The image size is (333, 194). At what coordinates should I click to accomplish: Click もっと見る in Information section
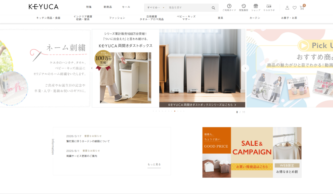point(154,164)
